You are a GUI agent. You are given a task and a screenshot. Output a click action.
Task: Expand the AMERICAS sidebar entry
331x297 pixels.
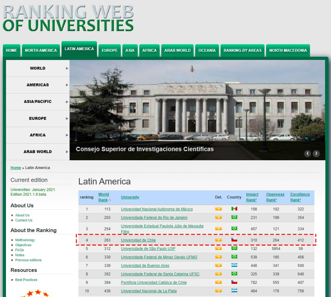point(37,85)
